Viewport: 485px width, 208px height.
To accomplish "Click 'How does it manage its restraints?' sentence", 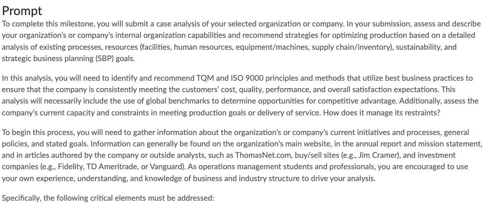I will (381, 113).
